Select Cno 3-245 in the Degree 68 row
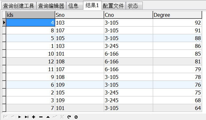 [128, 100]
